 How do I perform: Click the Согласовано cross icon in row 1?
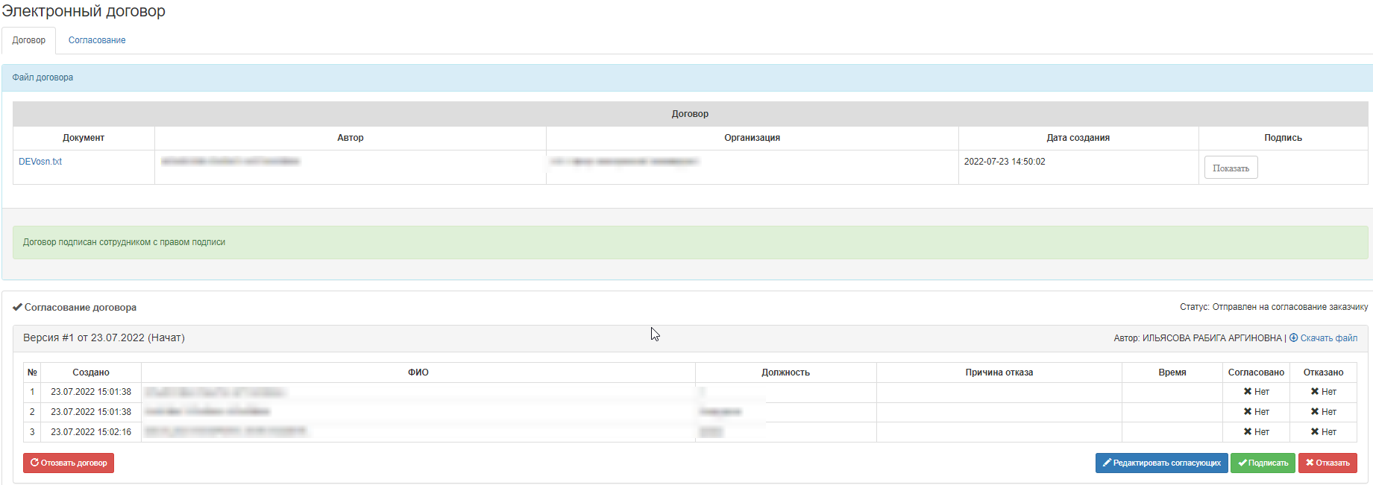1248,392
